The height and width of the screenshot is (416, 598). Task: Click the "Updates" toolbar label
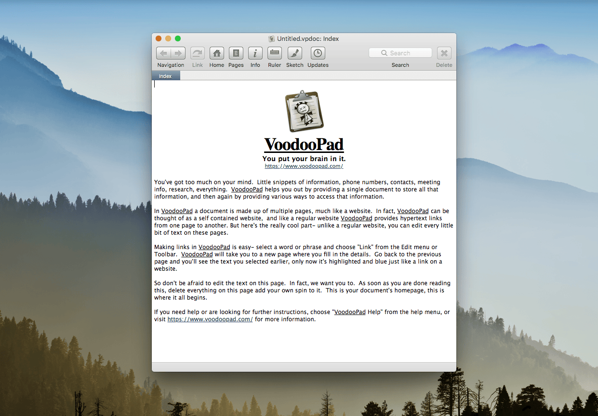coord(318,65)
